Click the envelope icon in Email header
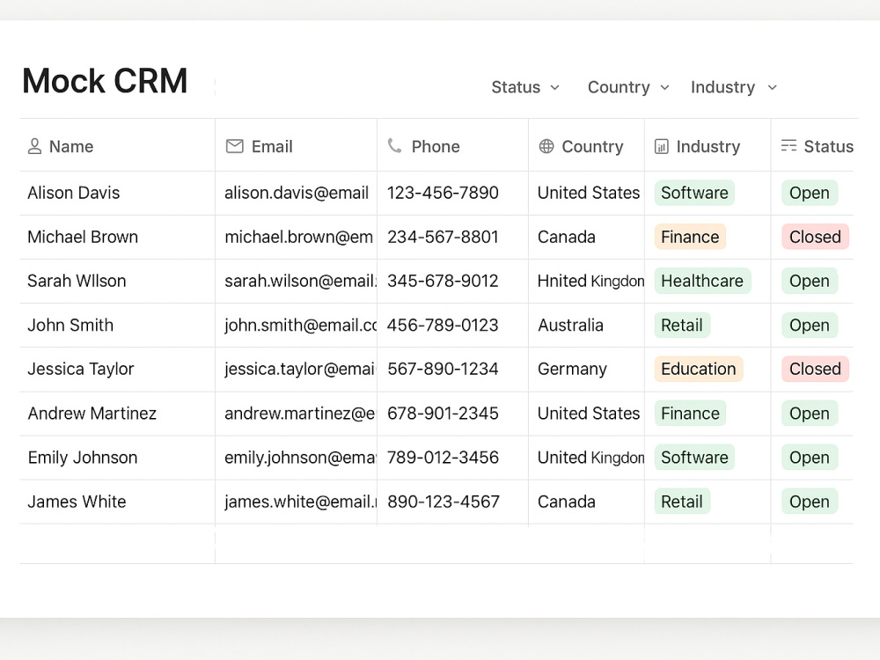The width and height of the screenshot is (880, 660). (x=235, y=146)
